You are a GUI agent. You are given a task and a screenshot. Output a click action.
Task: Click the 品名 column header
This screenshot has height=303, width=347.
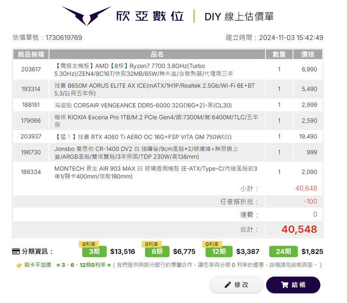click(157, 54)
